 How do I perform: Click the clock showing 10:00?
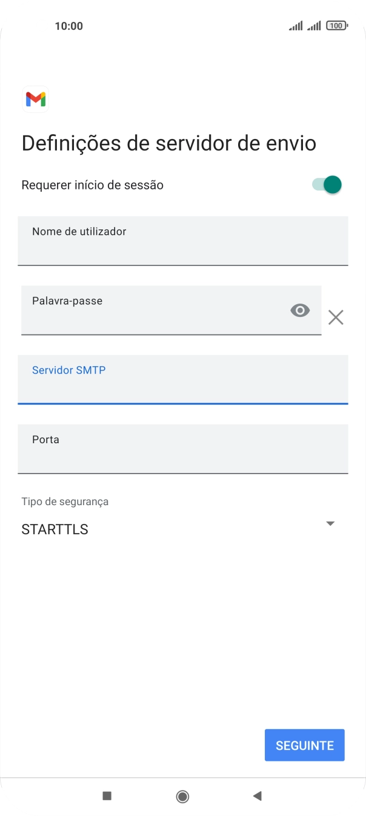(x=69, y=25)
